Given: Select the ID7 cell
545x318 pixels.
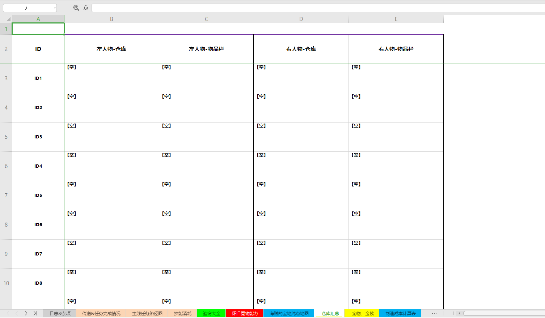Looking at the screenshot, I should [x=38, y=254].
